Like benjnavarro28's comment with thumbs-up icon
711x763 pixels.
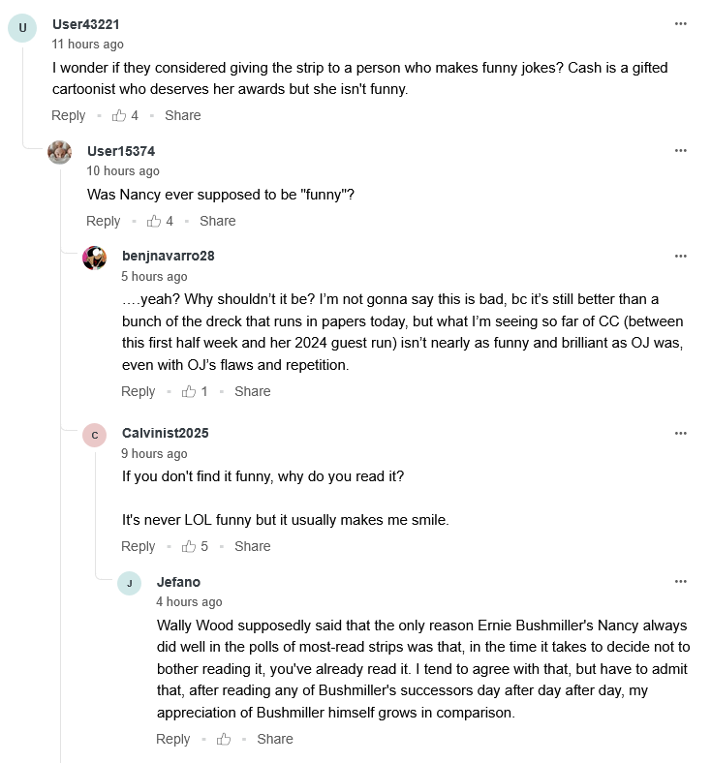189,391
